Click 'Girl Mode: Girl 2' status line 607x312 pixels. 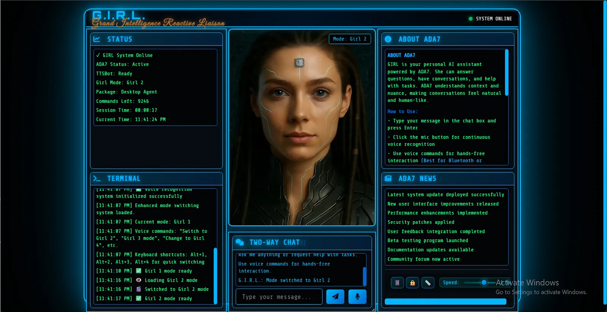point(120,83)
